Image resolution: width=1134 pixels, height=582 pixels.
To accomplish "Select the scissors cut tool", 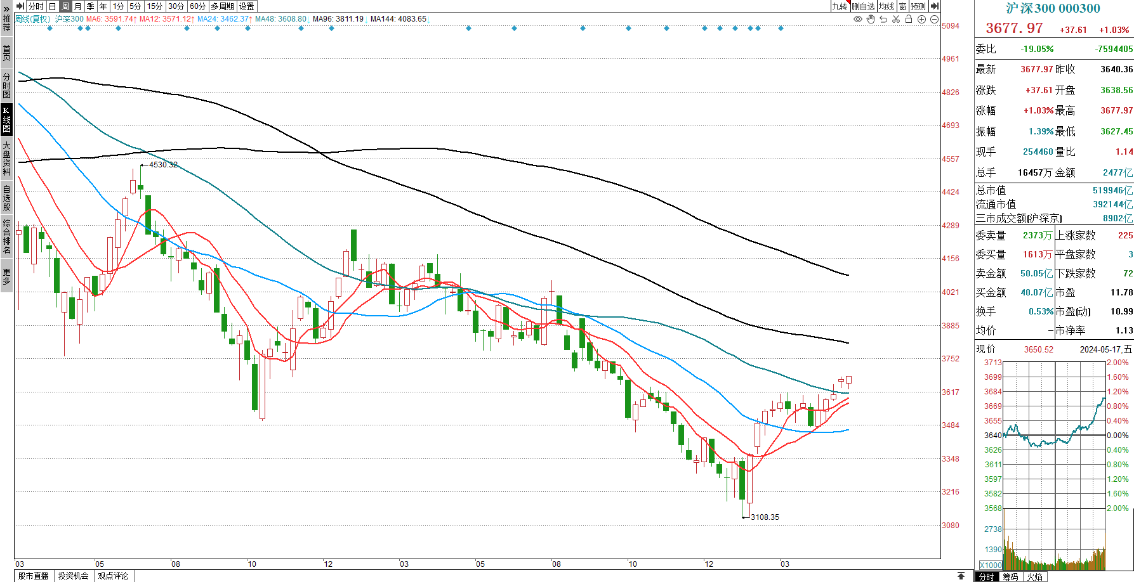I will tap(896, 20).
